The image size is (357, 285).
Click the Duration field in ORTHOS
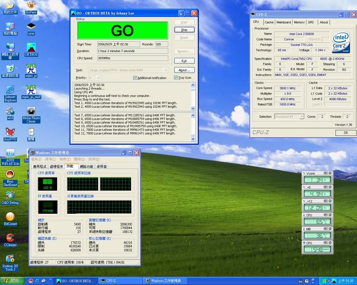coord(133,51)
